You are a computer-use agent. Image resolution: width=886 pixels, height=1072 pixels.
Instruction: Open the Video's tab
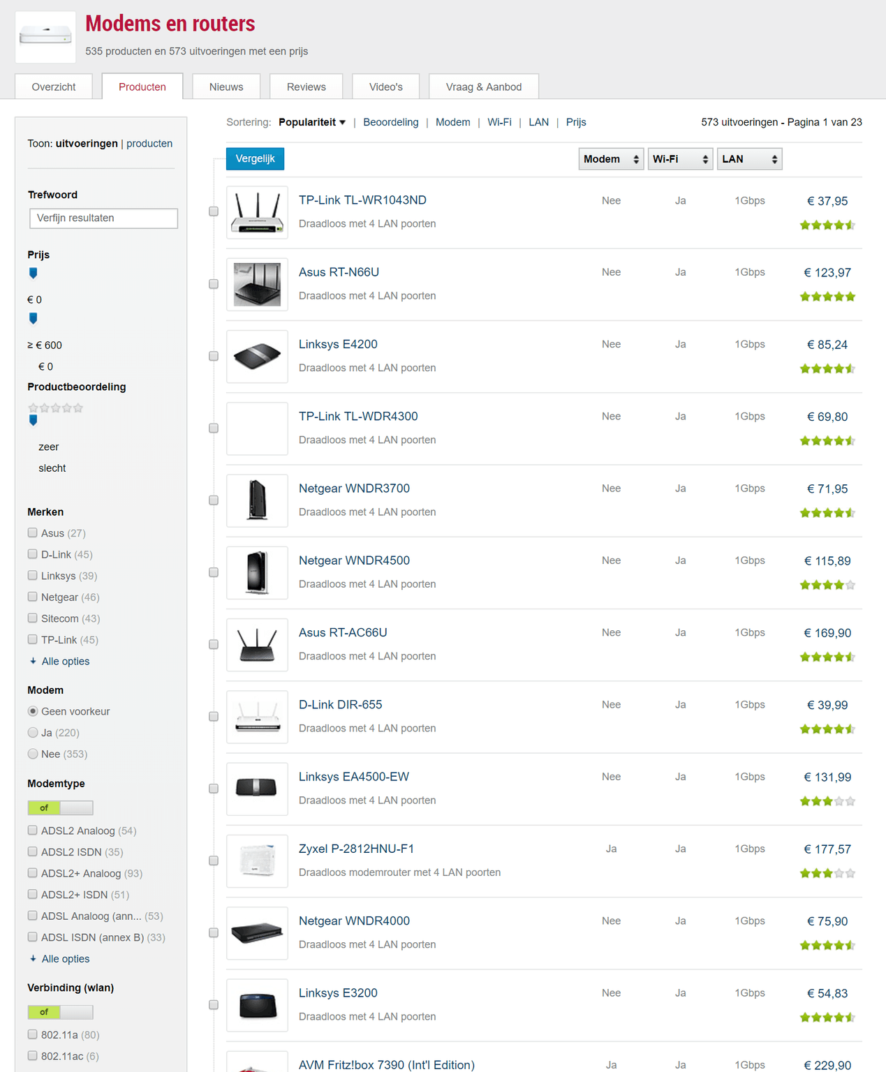(386, 87)
